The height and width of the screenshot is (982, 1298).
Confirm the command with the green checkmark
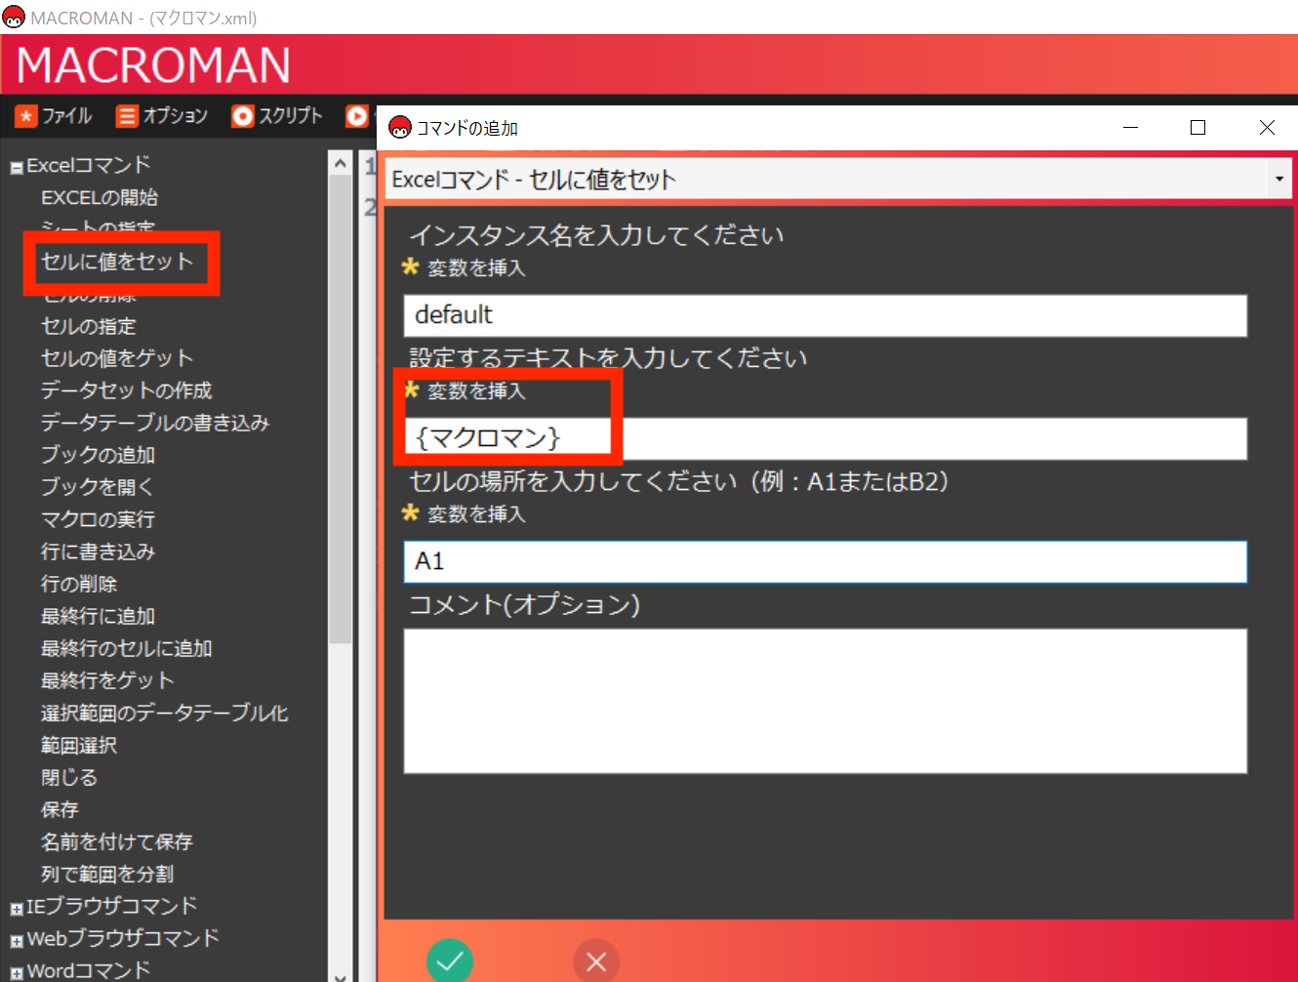click(x=450, y=962)
